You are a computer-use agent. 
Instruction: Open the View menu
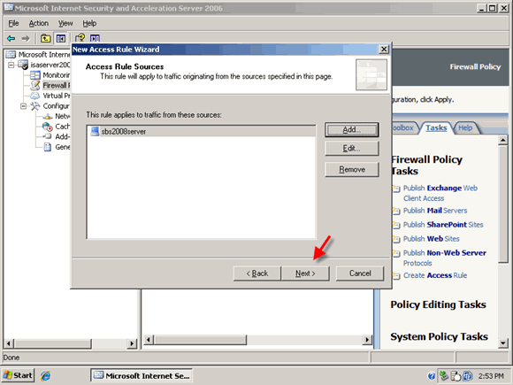pos(65,23)
